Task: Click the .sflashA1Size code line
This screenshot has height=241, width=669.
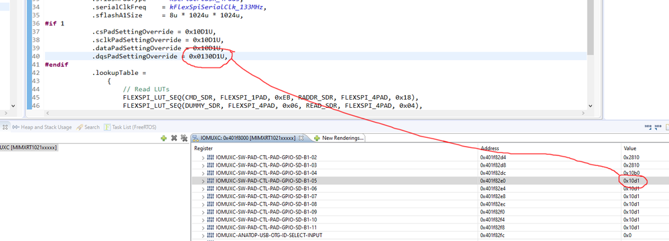Action: [167, 16]
